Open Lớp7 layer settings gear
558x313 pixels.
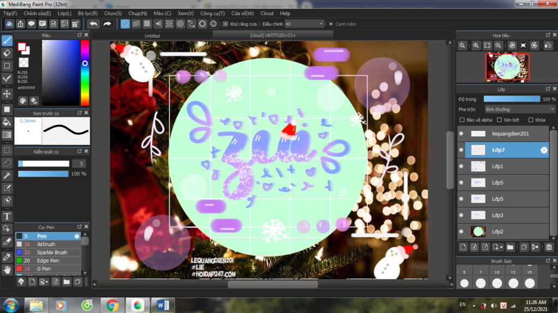pyautogui.click(x=544, y=150)
